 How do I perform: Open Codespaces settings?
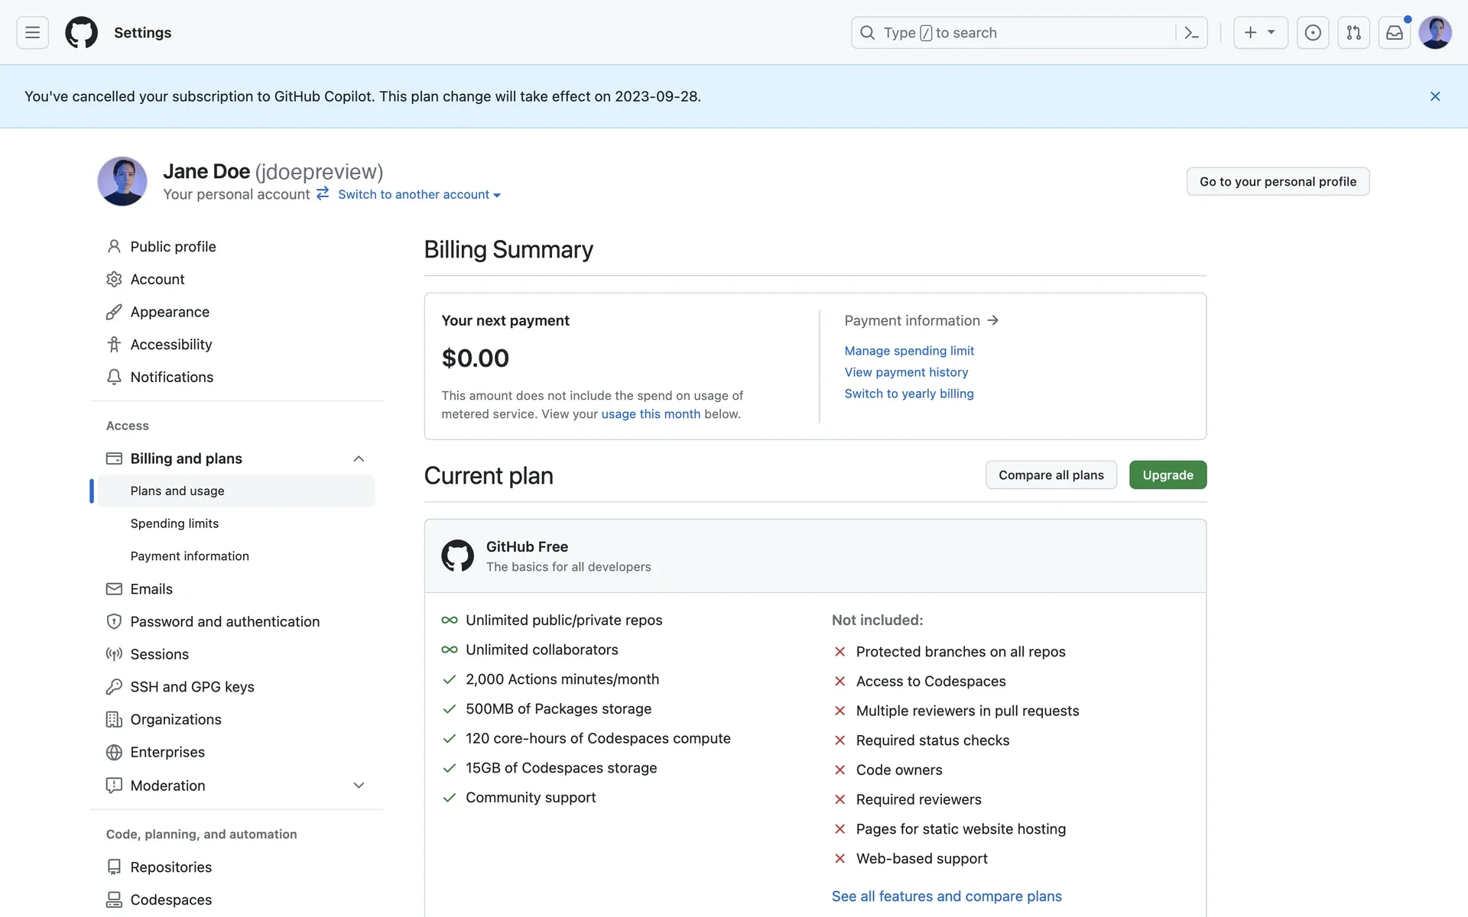[236, 900]
